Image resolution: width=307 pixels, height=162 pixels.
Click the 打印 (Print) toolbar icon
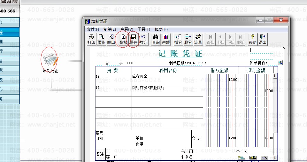tap(91, 39)
